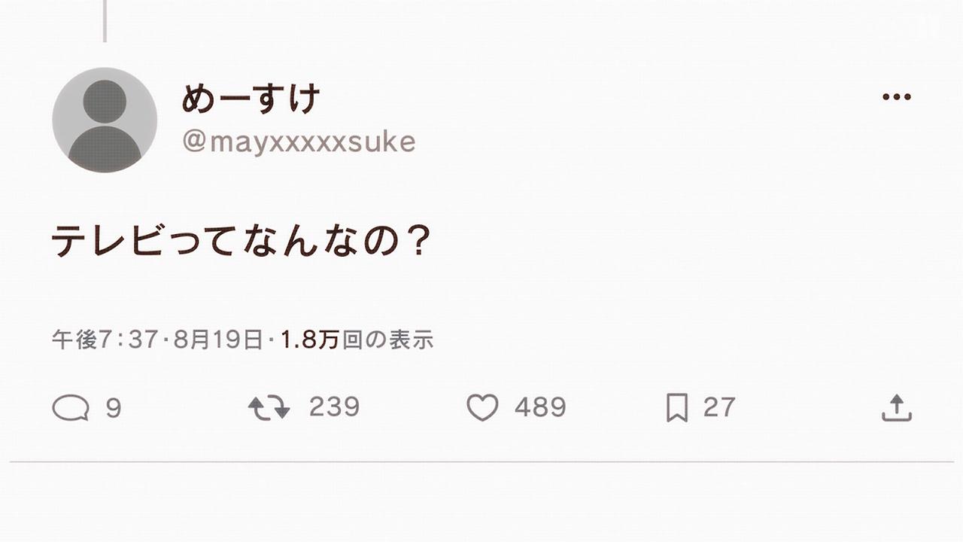Open the three-dot more options menu

[x=896, y=97]
